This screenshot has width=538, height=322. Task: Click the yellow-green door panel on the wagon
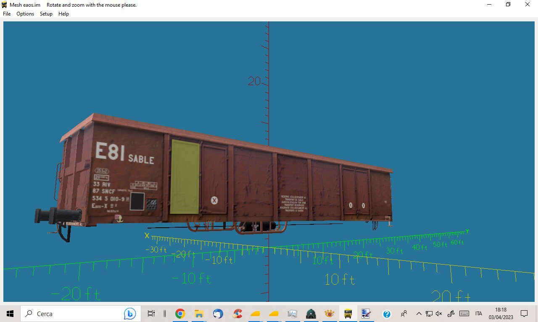(185, 176)
